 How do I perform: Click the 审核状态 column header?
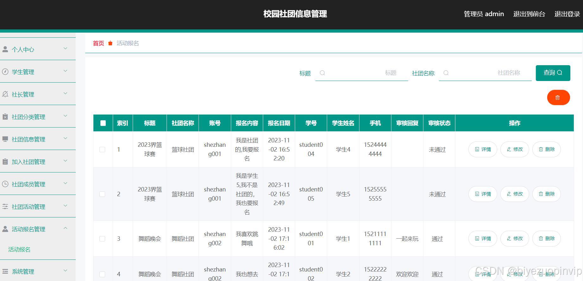(439, 123)
